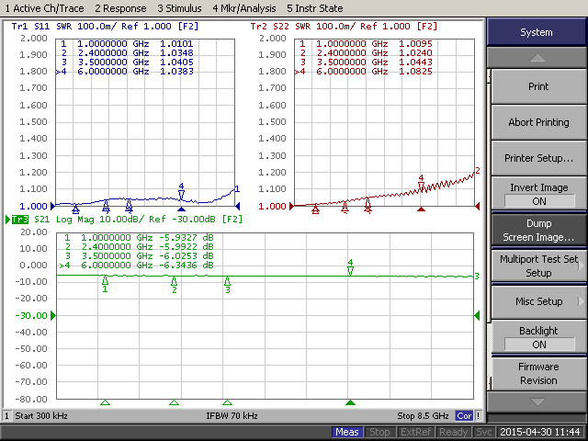The height and width of the screenshot is (441, 588).
Task: Click the ExtRef status indicator
Action: click(415, 432)
